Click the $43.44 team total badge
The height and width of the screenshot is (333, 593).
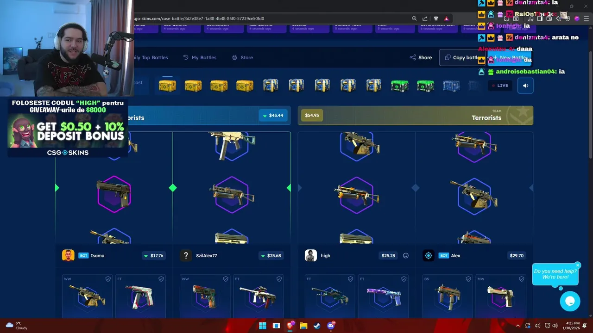(273, 115)
